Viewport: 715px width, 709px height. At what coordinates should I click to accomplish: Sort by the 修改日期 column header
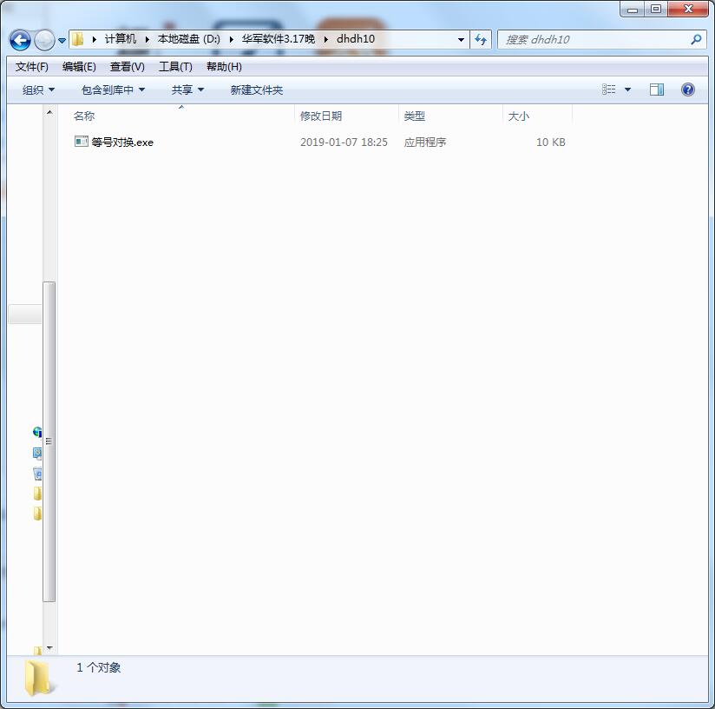[321, 116]
